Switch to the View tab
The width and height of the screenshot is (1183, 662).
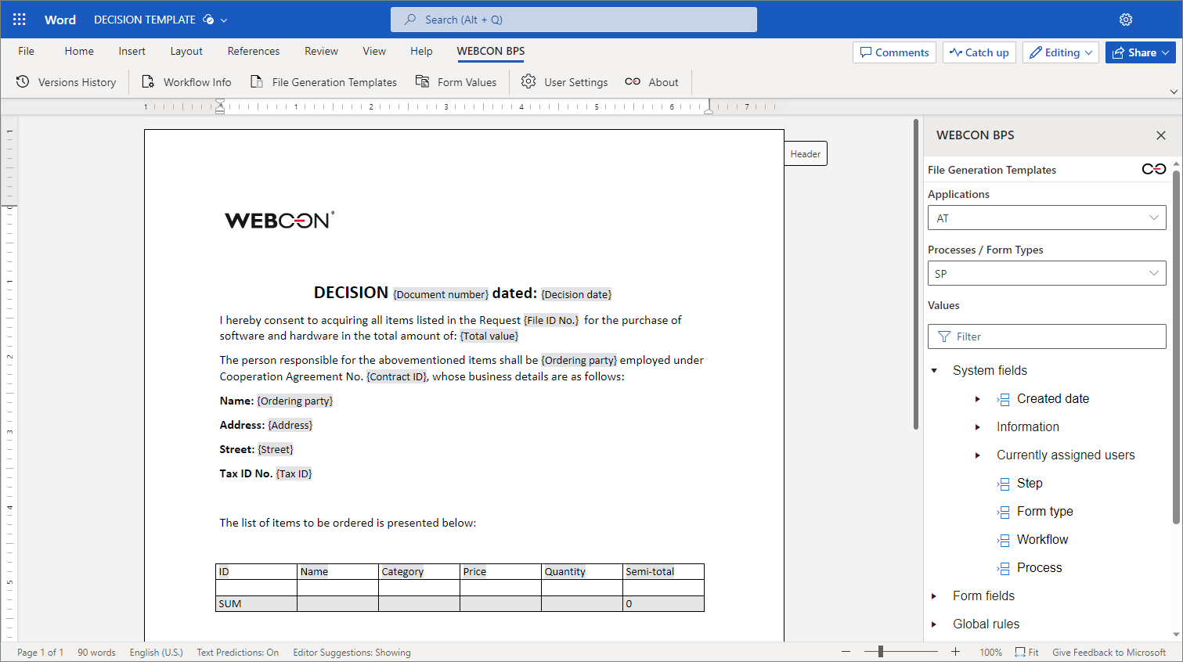tap(374, 51)
